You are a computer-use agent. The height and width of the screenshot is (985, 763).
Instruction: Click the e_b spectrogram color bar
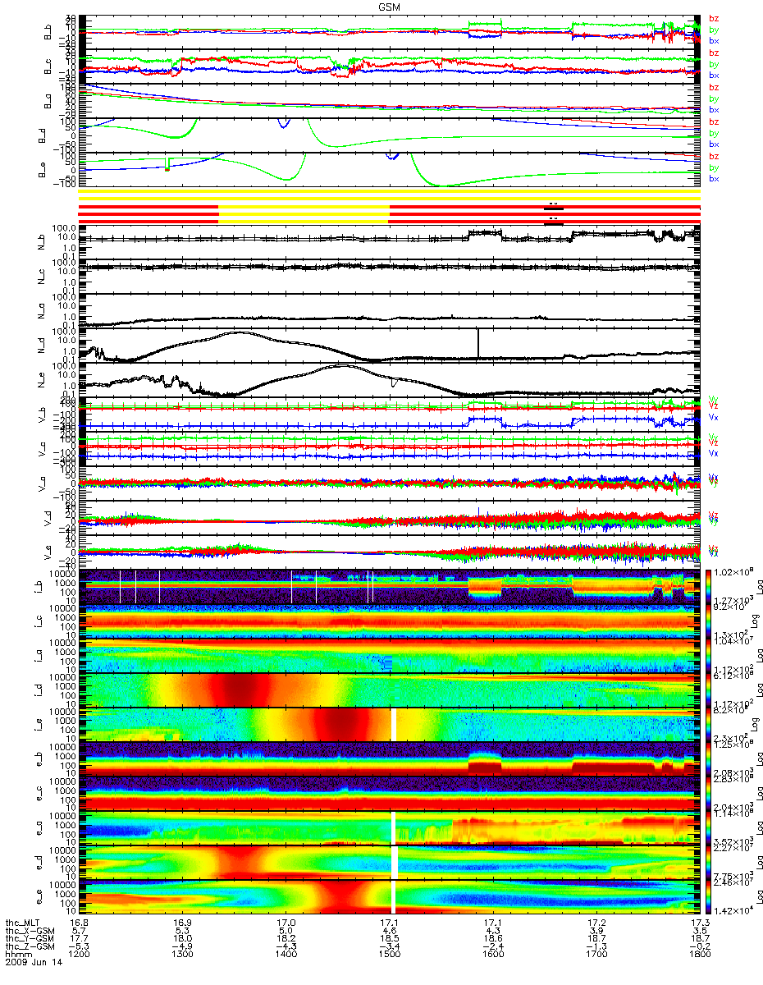coord(708,758)
